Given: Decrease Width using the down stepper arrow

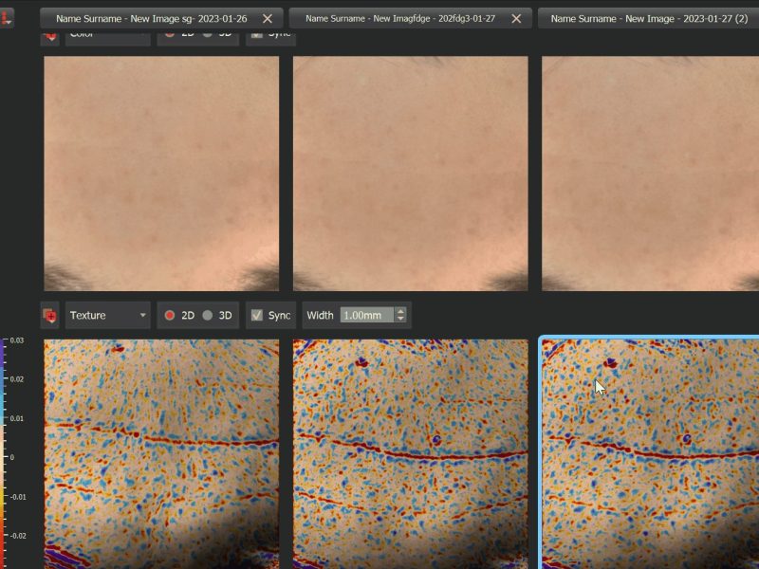Looking at the screenshot, I should [400, 320].
